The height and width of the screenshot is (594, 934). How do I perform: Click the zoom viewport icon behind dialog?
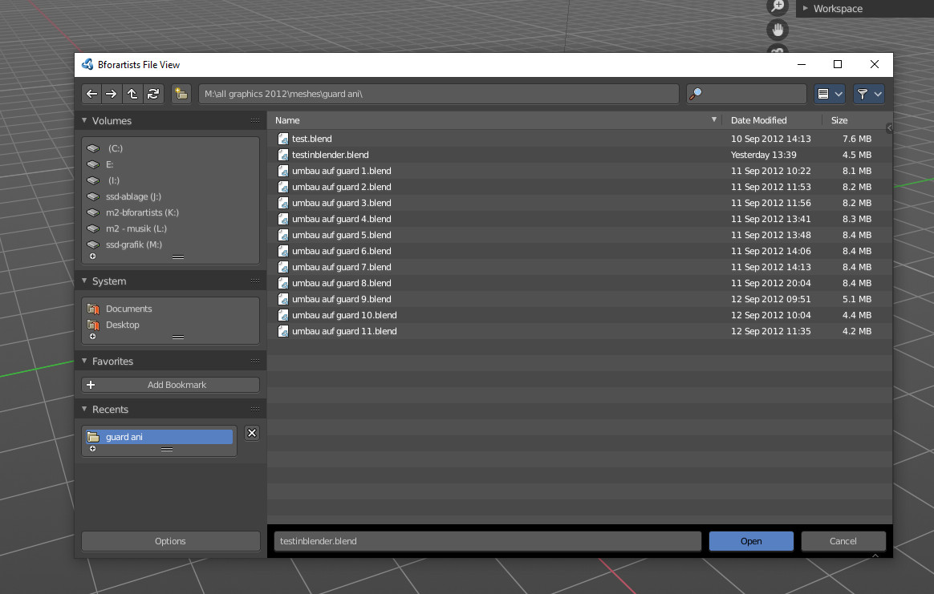tap(778, 6)
